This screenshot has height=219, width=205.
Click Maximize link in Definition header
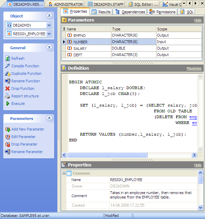click(x=194, y=68)
